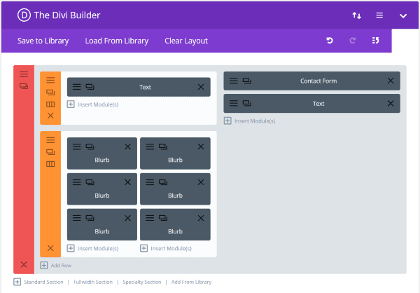Clone the Blurb row
420x293 pixels.
50,152
